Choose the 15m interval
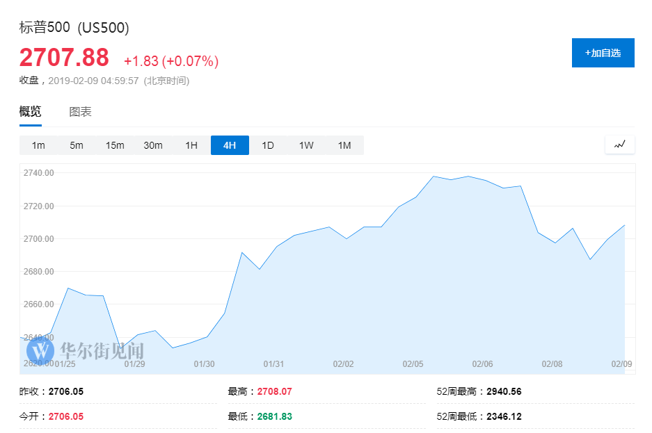 pos(115,145)
